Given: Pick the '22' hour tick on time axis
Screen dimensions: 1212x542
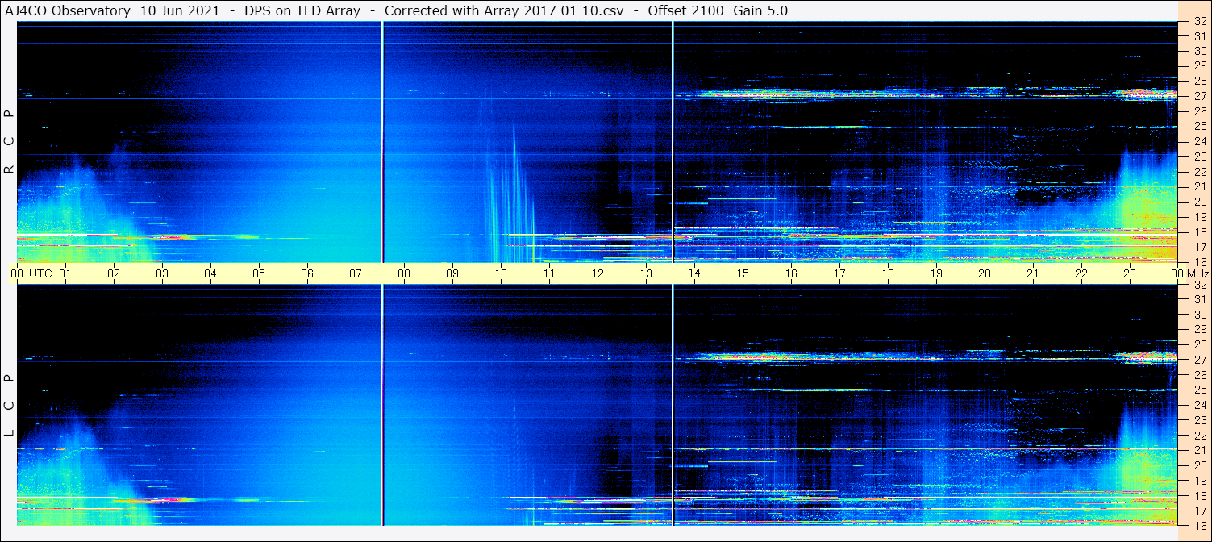Looking at the screenshot, I should pyautogui.click(x=1081, y=273).
